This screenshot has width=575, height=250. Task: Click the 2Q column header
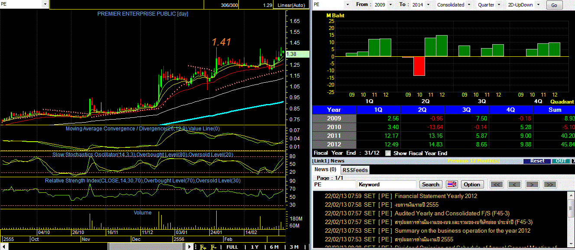(x=422, y=110)
